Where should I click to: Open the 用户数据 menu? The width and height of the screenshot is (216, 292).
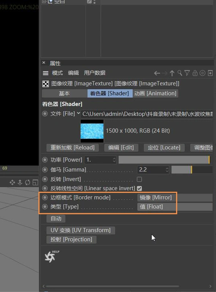coord(95,73)
